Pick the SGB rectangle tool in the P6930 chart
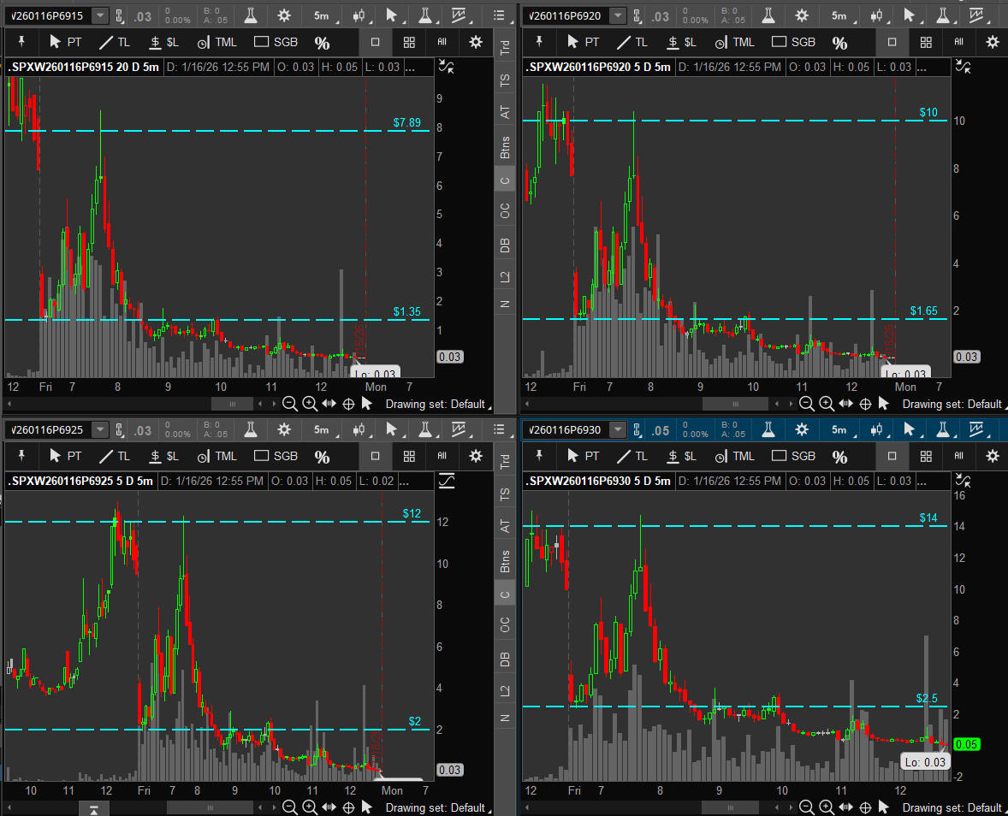The width and height of the screenshot is (1008, 816). tap(793, 456)
